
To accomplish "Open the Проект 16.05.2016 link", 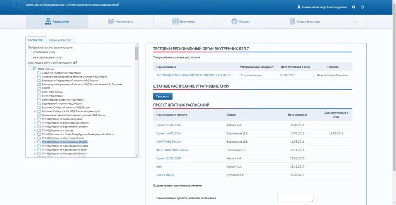I will pyautogui.click(x=169, y=133).
